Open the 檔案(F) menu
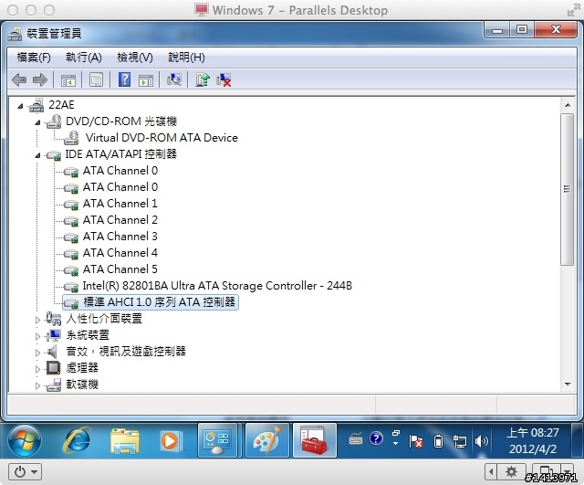The height and width of the screenshot is (485, 584). coord(34,58)
